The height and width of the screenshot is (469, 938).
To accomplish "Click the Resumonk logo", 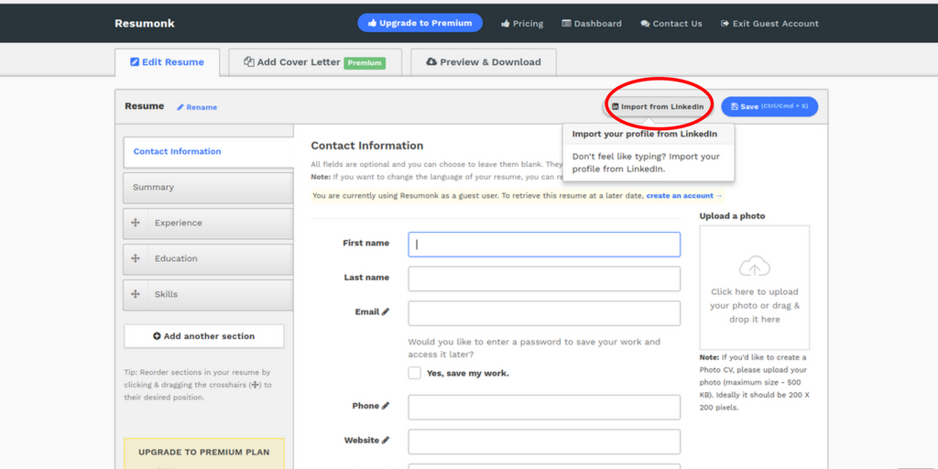I will [x=145, y=23].
